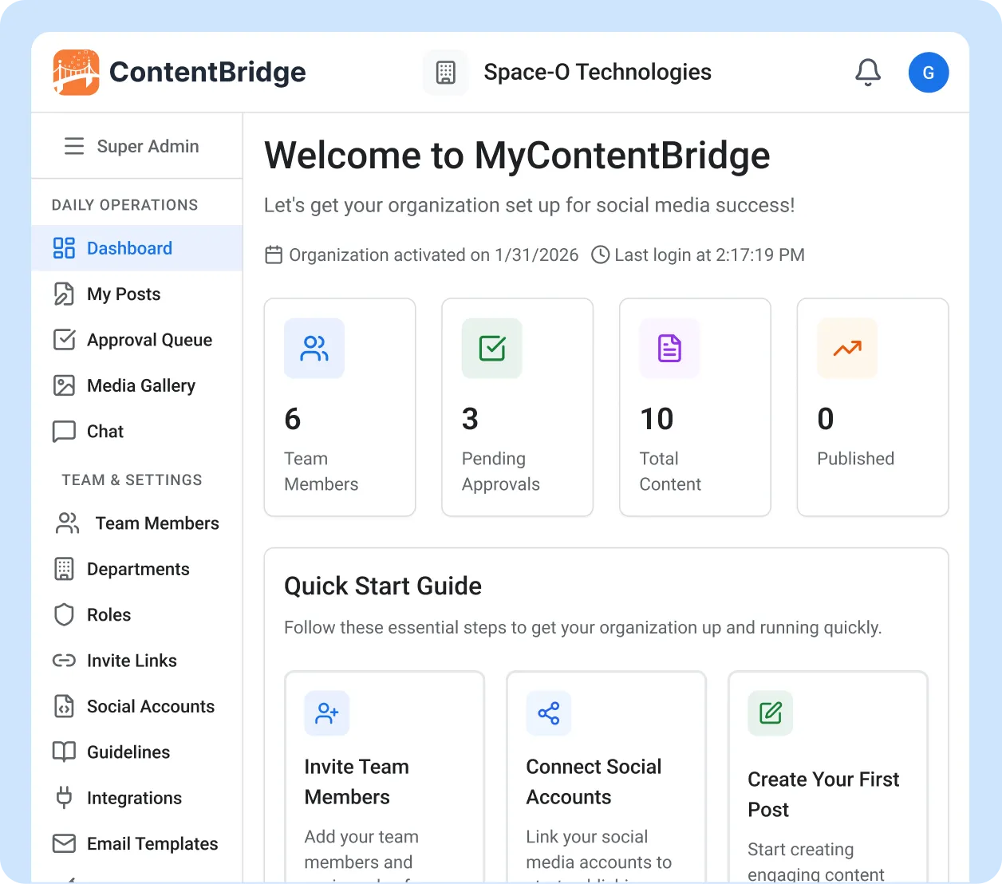
Task: Go to Approval Queue
Action: click(x=149, y=340)
